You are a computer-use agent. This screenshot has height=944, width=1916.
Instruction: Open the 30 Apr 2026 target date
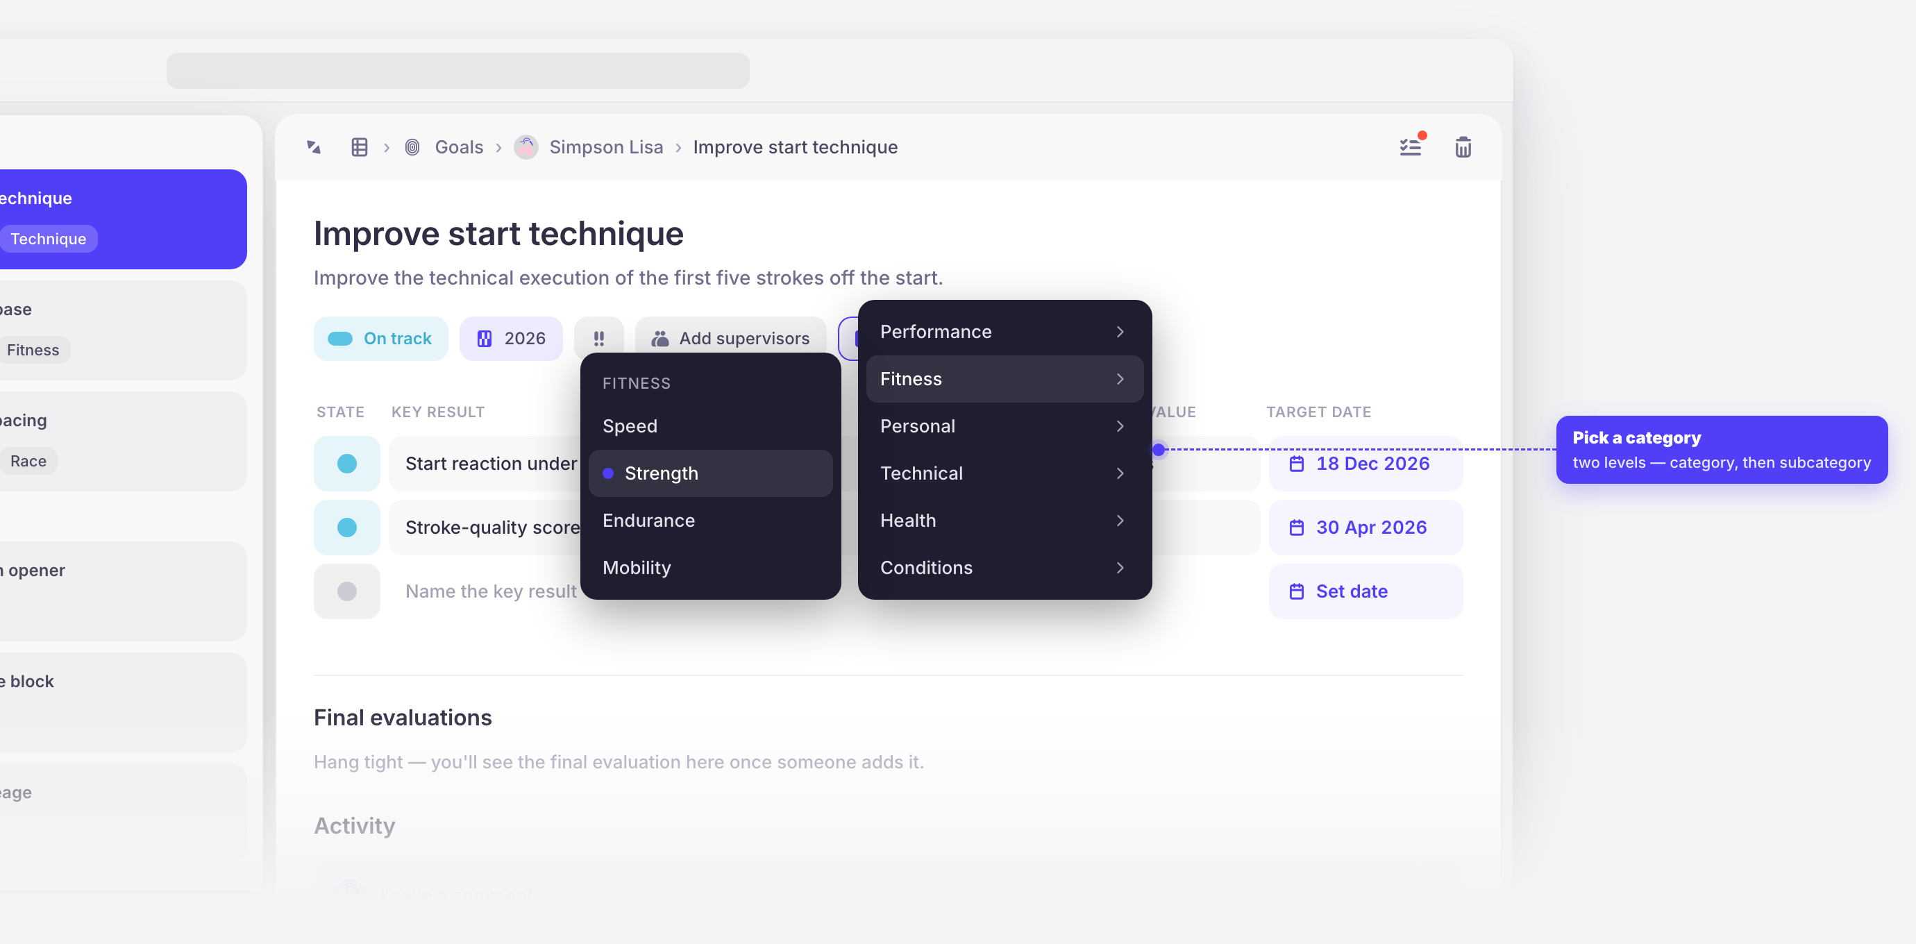(1365, 528)
